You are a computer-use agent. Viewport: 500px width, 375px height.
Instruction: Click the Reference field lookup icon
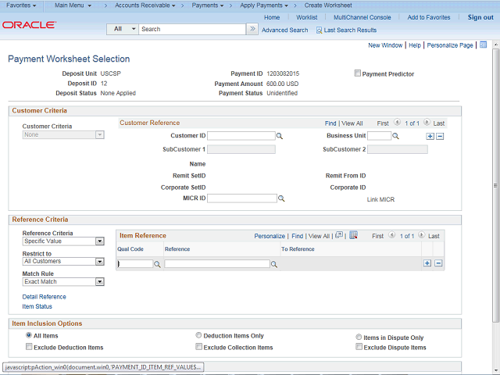coord(274,265)
